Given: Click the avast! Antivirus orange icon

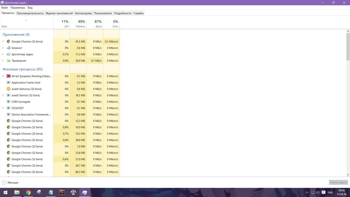Looking at the screenshot, I should [8, 89].
